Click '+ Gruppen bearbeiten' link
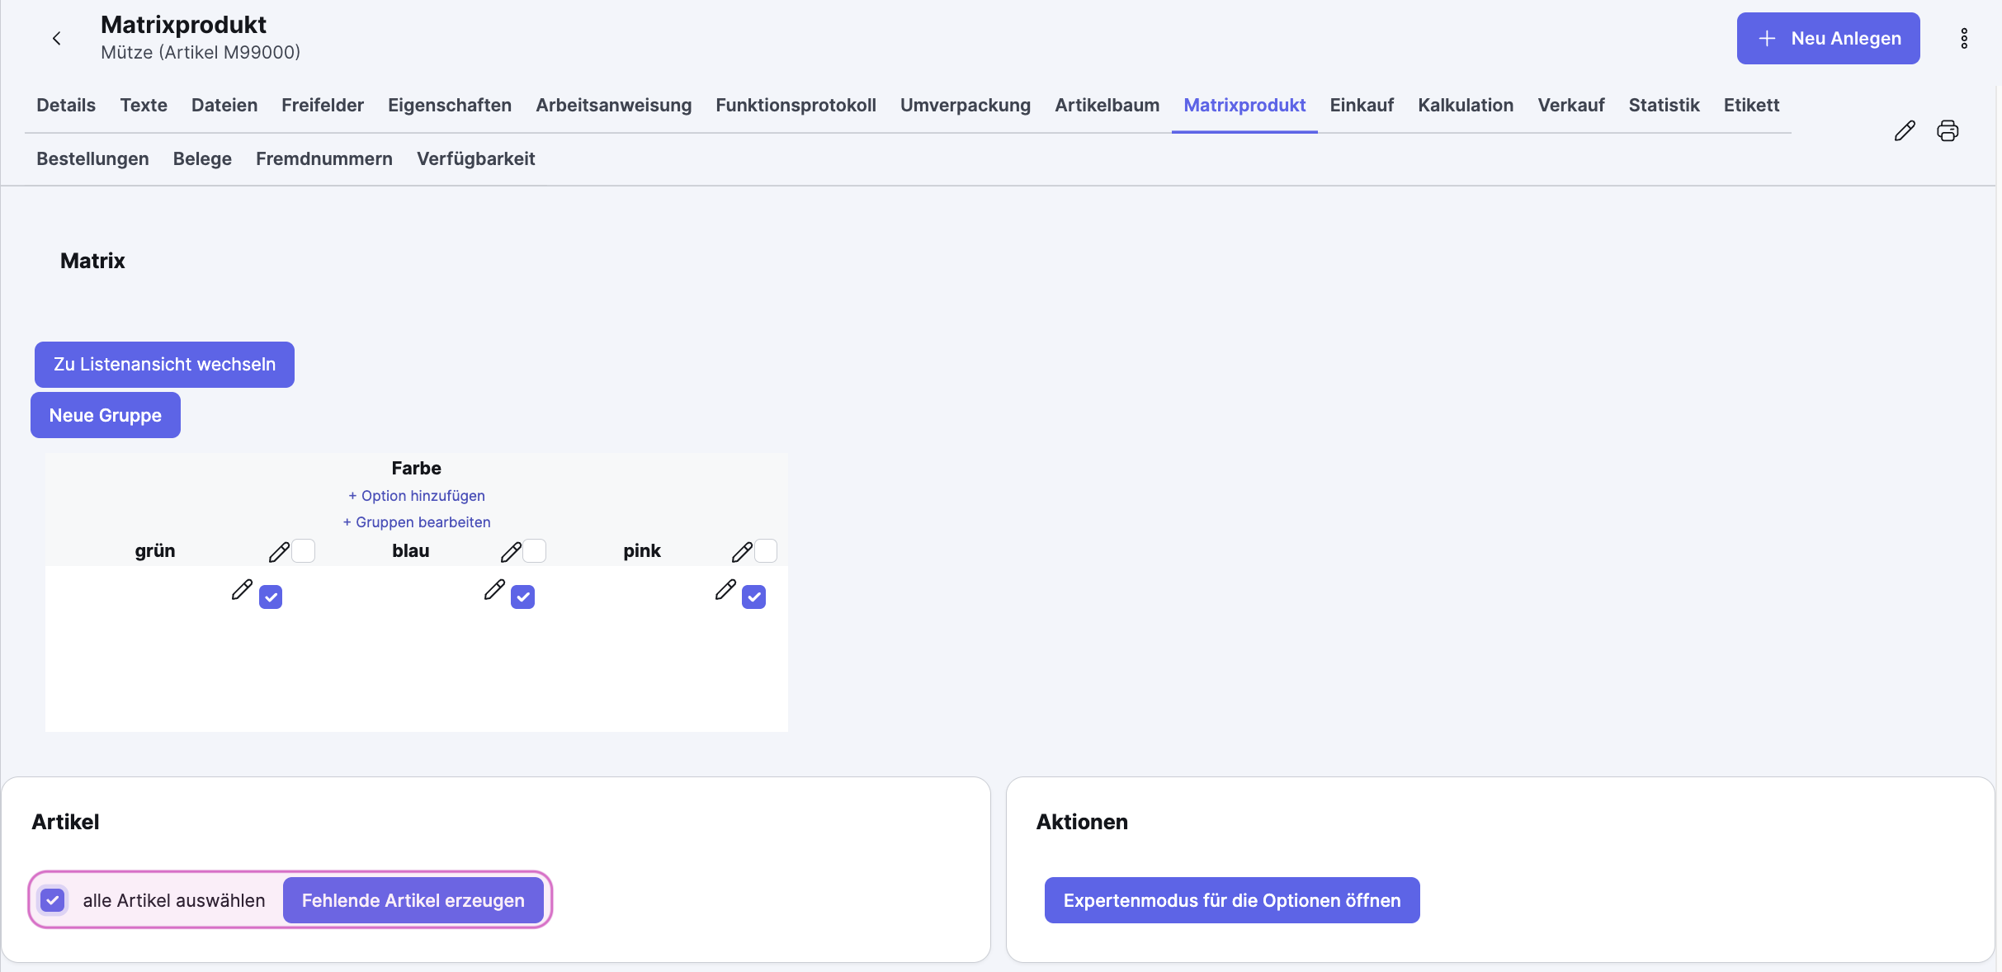The image size is (2002, 972). 417,522
